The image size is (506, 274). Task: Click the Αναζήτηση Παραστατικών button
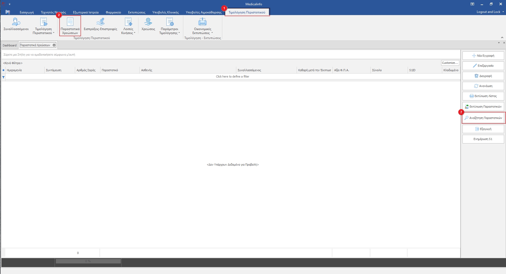point(483,118)
